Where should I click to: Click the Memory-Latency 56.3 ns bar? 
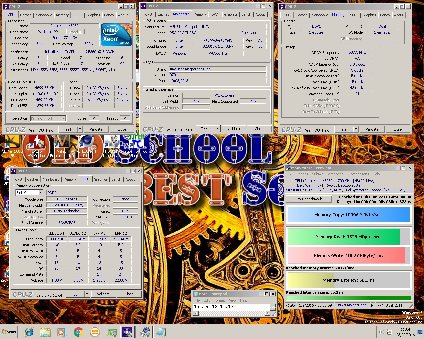click(x=348, y=280)
